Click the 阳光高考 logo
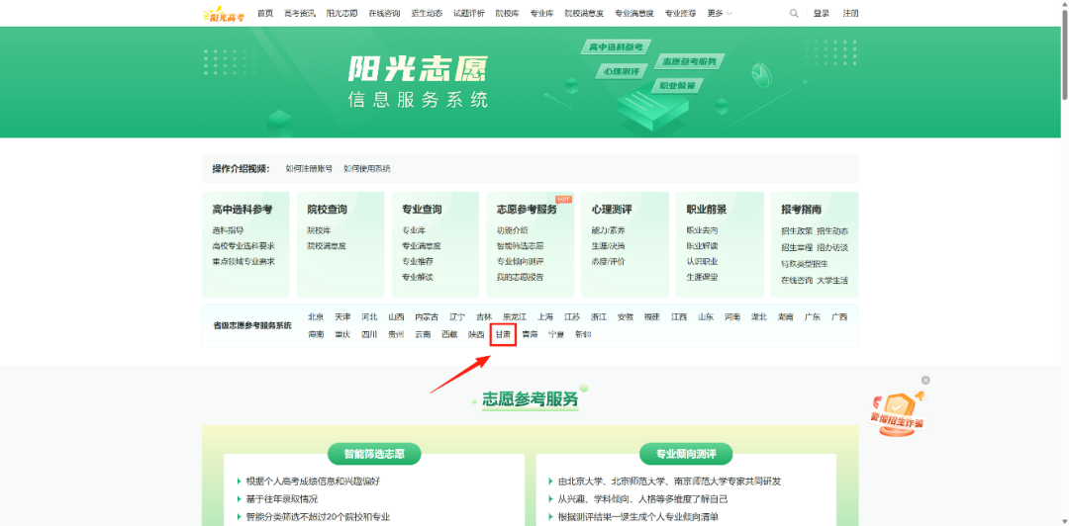The height and width of the screenshot is (526, 1069). [x=226, y=13]
